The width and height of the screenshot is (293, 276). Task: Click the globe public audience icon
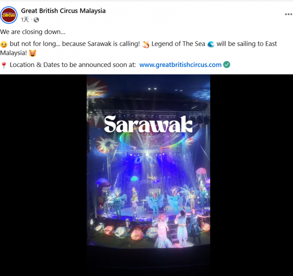pos(36,20)
